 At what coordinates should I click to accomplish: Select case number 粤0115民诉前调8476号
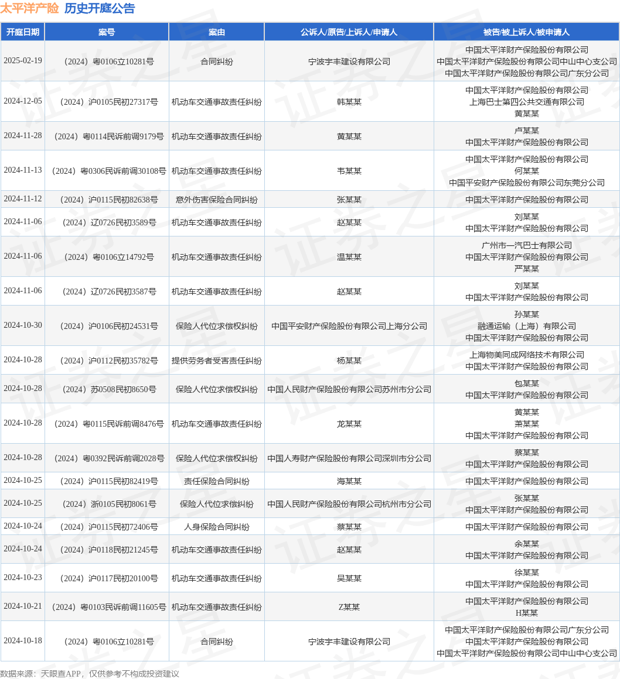123,424
